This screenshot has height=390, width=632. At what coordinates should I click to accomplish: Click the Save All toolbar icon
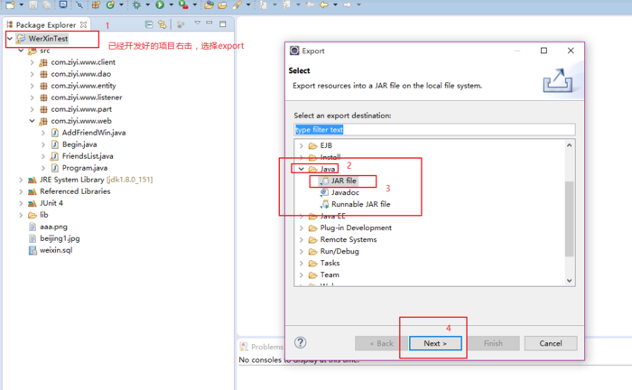point(47,5)
